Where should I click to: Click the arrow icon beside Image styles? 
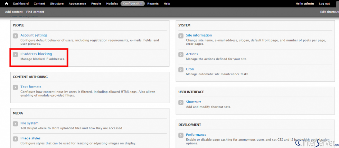(x=15, y=139)
